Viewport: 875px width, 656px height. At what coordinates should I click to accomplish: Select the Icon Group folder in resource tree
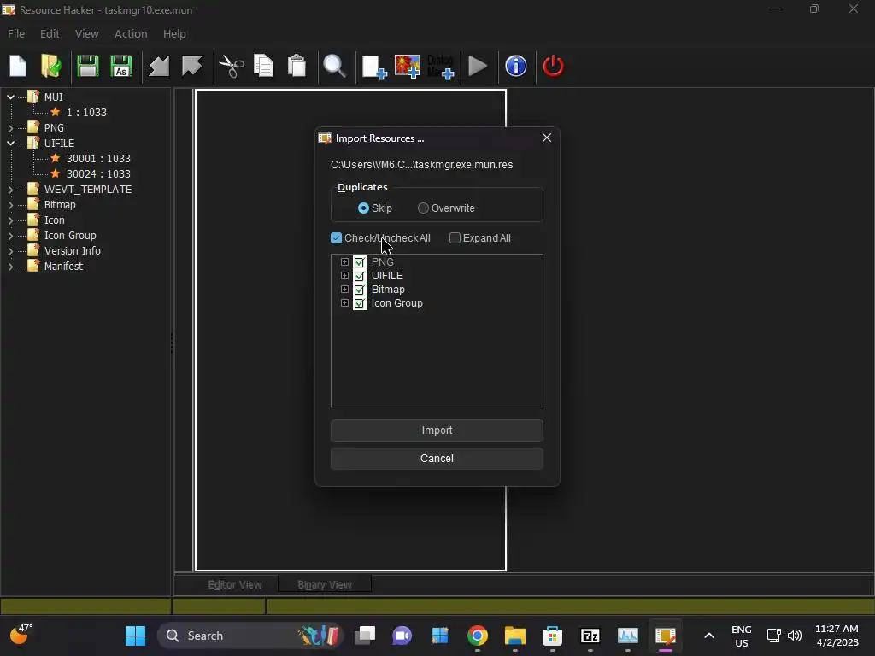[x=70, y=236]
